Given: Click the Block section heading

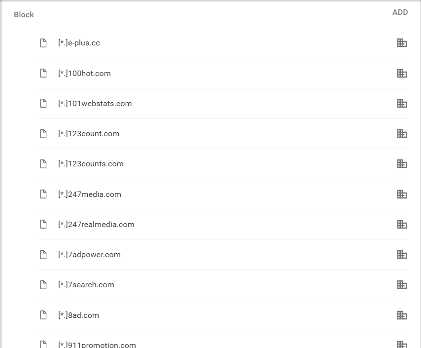Looking at the screenshot, I should point(24,15).
